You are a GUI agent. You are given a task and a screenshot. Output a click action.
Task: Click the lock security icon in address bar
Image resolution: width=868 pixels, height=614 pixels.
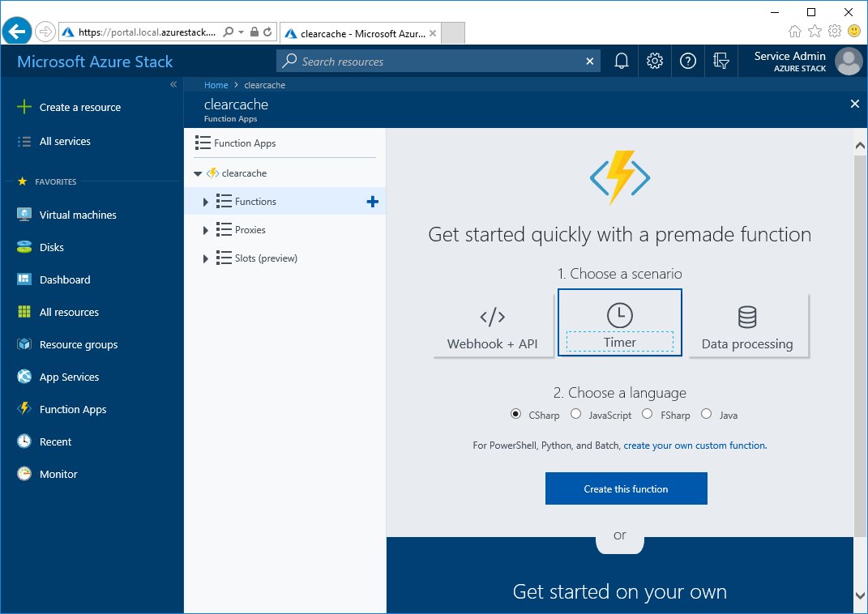coord(254,32)
